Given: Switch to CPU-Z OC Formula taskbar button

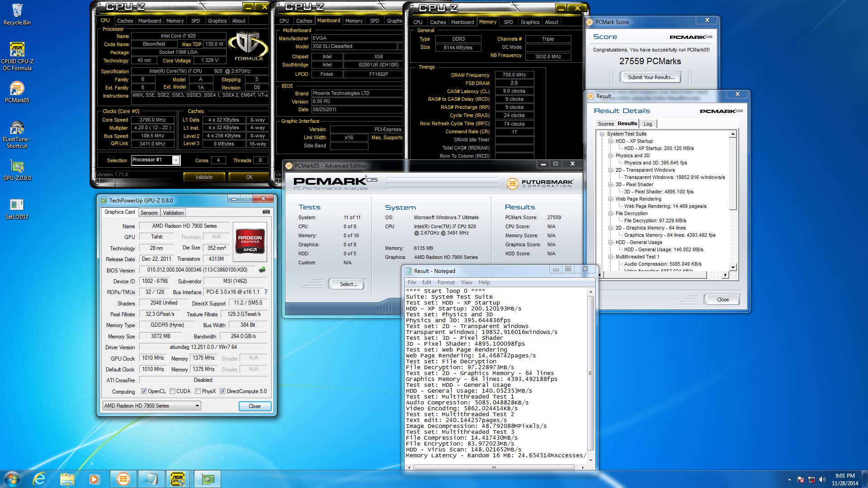Looking at the screenshot, I should click(x=179, y=479).
